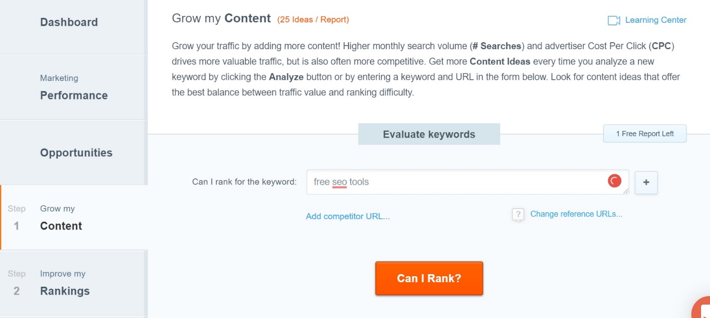The height and width of the screenshot is (318, 710).
Task: Select Step 2 Improve my Rankings
Action: (73, 283)
